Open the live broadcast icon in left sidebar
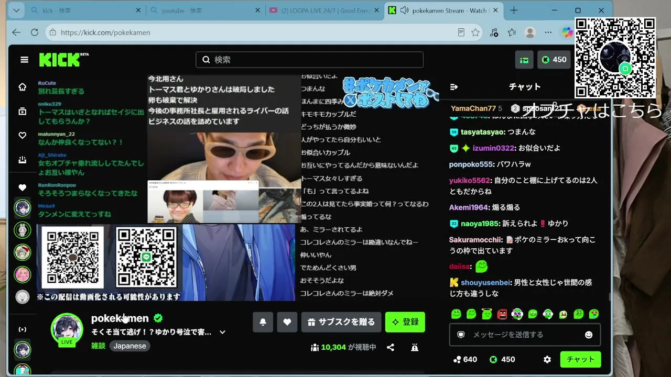 click(23, 329)
